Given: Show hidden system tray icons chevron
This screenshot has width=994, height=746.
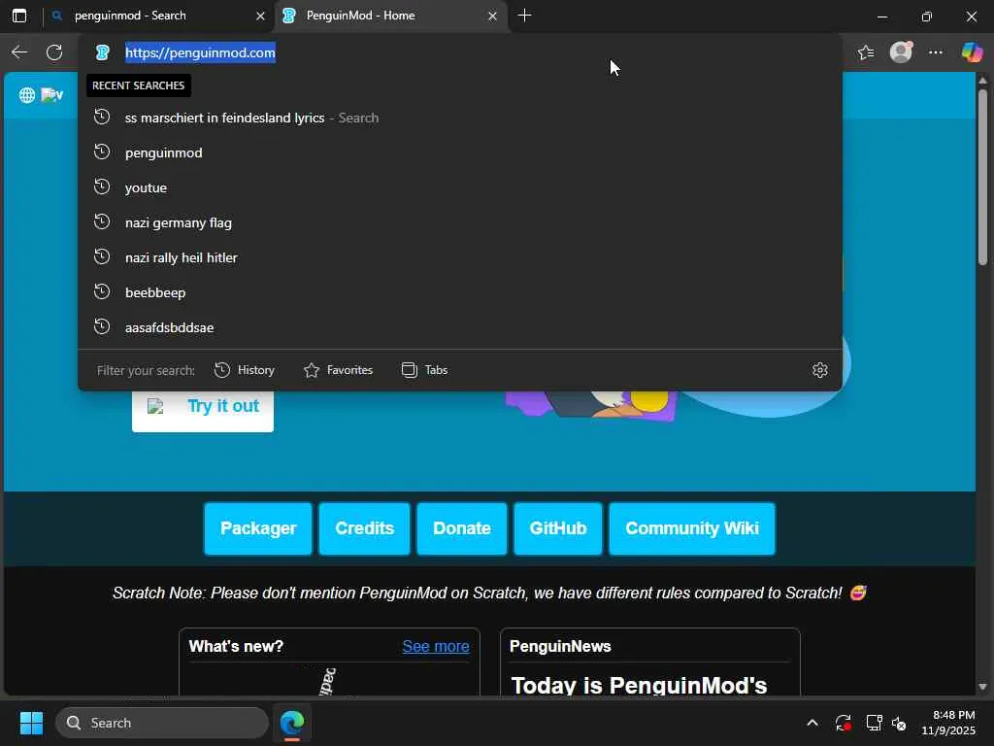Looking at the screenshot, I should coord(812,723).
